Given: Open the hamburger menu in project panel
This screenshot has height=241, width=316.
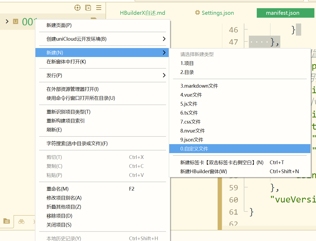Looking at the screenshot, I should [x=99, y=8].
